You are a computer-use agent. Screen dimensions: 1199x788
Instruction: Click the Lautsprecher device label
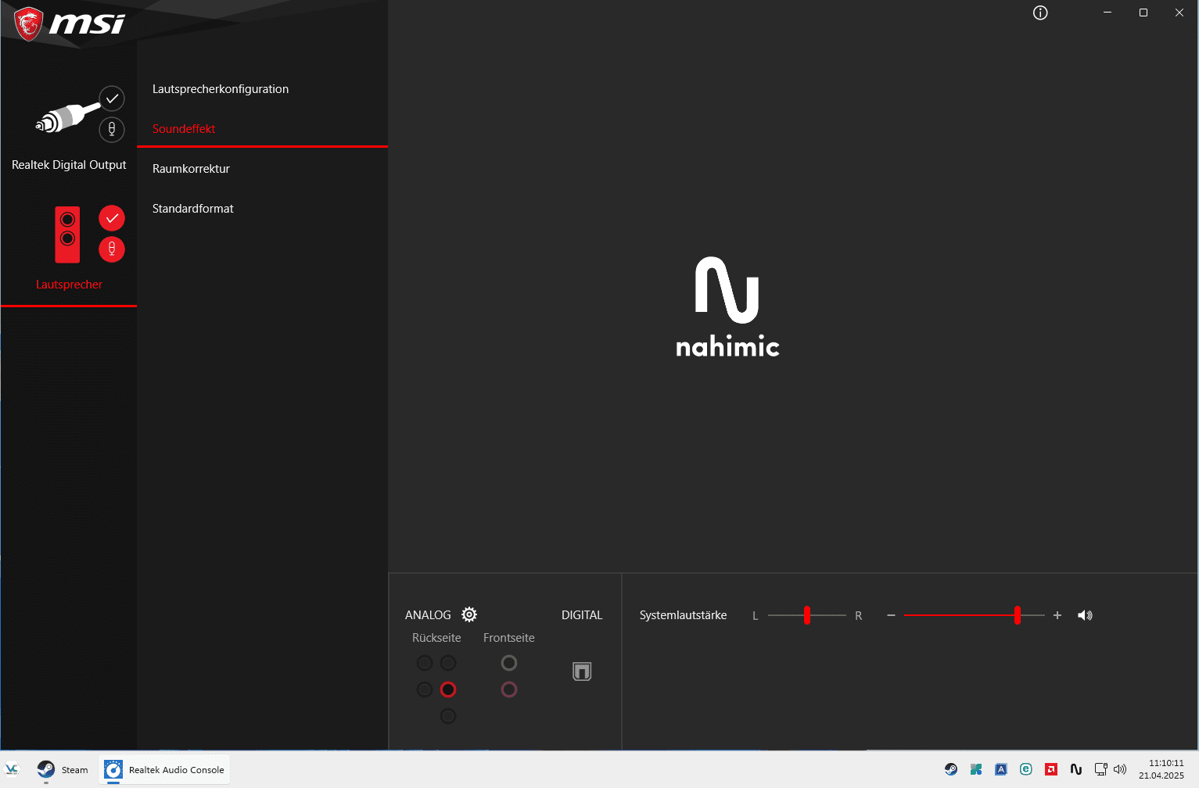pos(69,285)
